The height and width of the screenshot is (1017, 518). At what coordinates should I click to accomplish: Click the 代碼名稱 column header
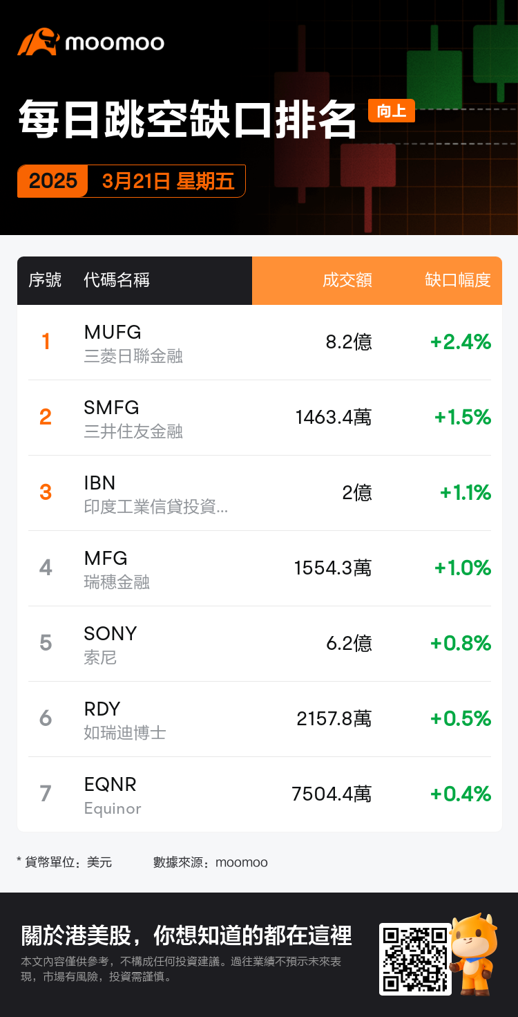pos(117,280)
